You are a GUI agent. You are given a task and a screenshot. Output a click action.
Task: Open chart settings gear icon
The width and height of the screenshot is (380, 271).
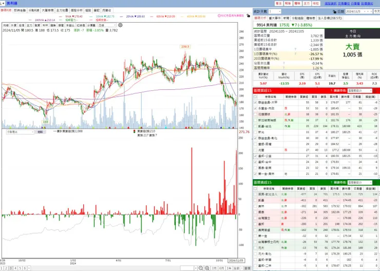point(120,25)
